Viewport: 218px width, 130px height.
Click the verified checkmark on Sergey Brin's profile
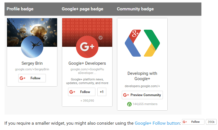click(45, 38)
